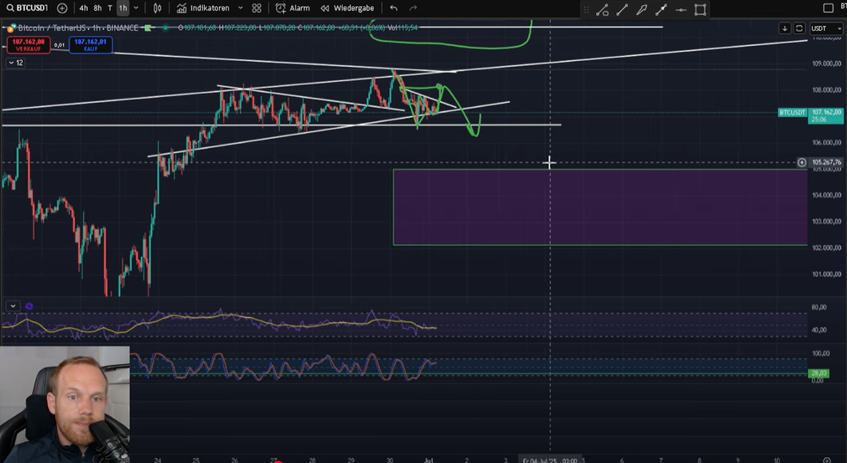Click the presenter webcam thumbnail
This screenshot has width=847, height=463.
[65, 405]
